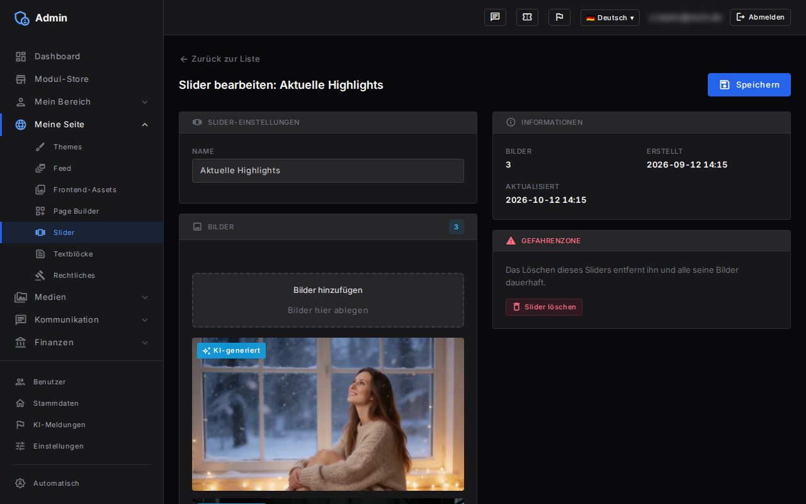Image resolution: width=806 pixels, height=504 pixels.
Task: Open Finanzen menu item
Action: tap(82, 343)
